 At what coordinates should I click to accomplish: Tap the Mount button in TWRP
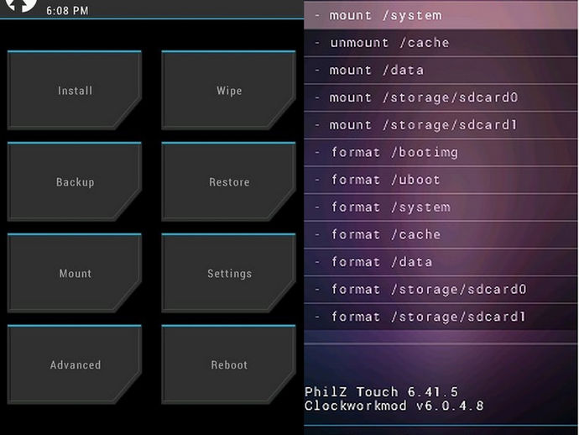point(75,273)
